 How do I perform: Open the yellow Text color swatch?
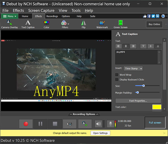[157, 107]
